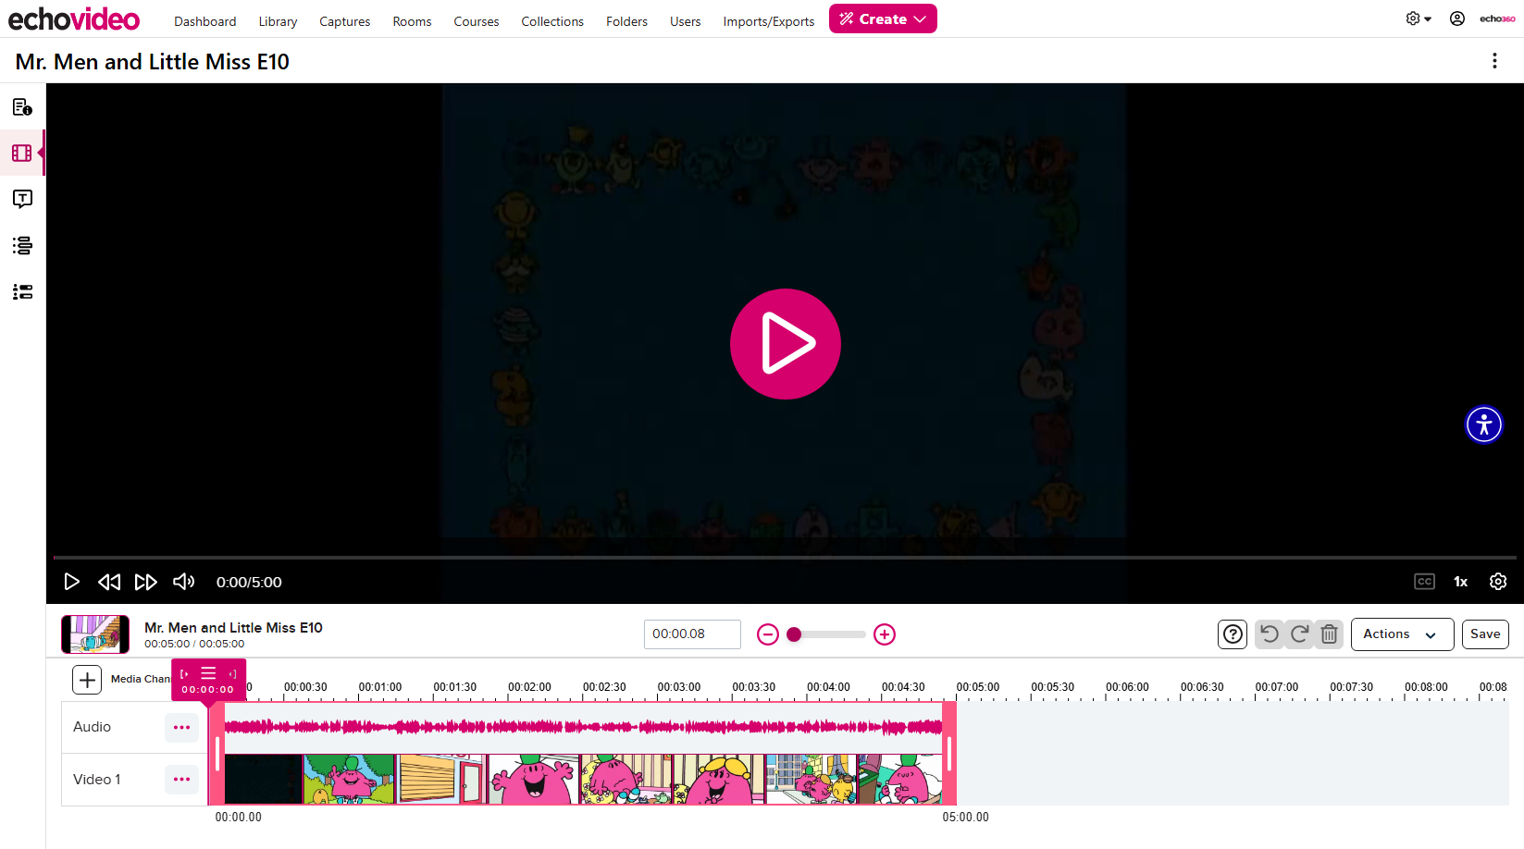Viewport: 1524px width, 849px height.
Task: Rewind using the control bar button
Action: (x=109, y=582)
